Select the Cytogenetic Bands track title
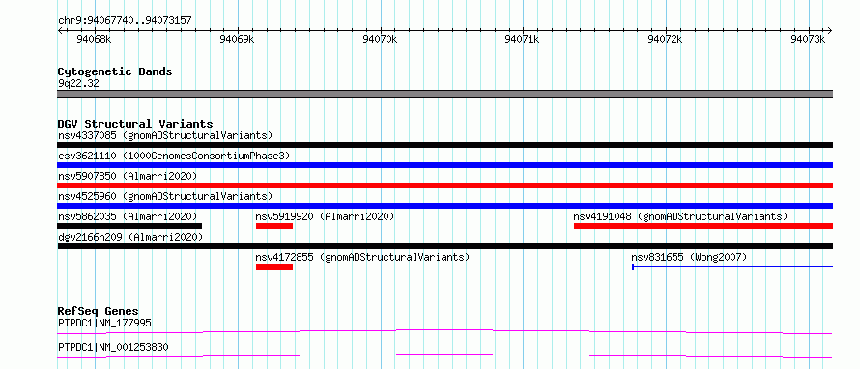The width and height of the screenshot is (860, 369). point(115,71)
